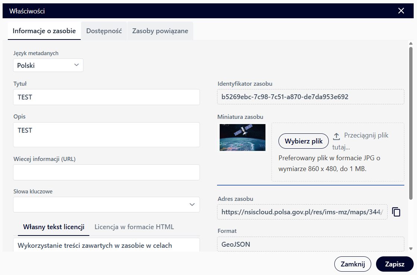Click the Wiecej informacji (URL) field

coord(106,173)
